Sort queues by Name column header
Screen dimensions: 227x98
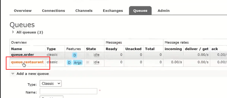17,49
